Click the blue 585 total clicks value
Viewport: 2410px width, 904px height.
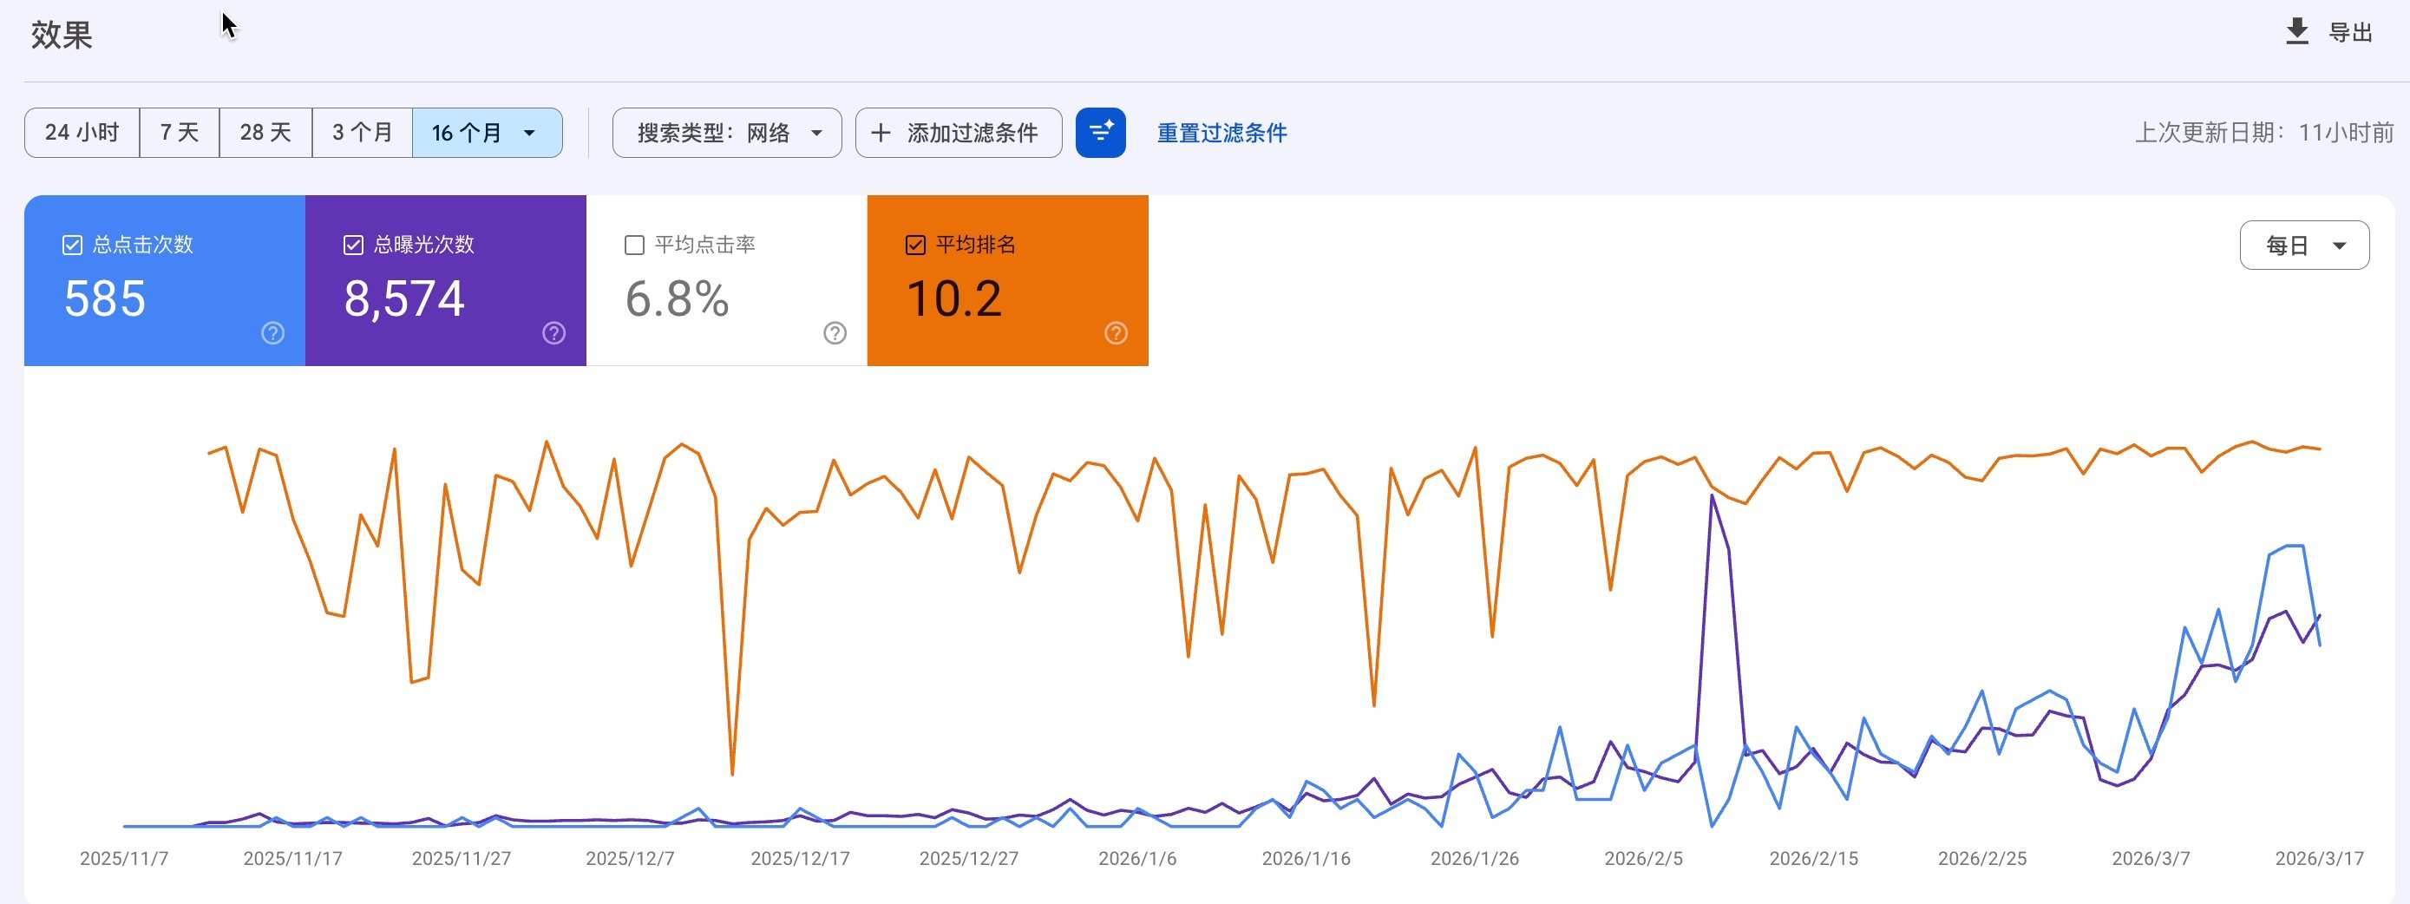click(x=105, y=299)
